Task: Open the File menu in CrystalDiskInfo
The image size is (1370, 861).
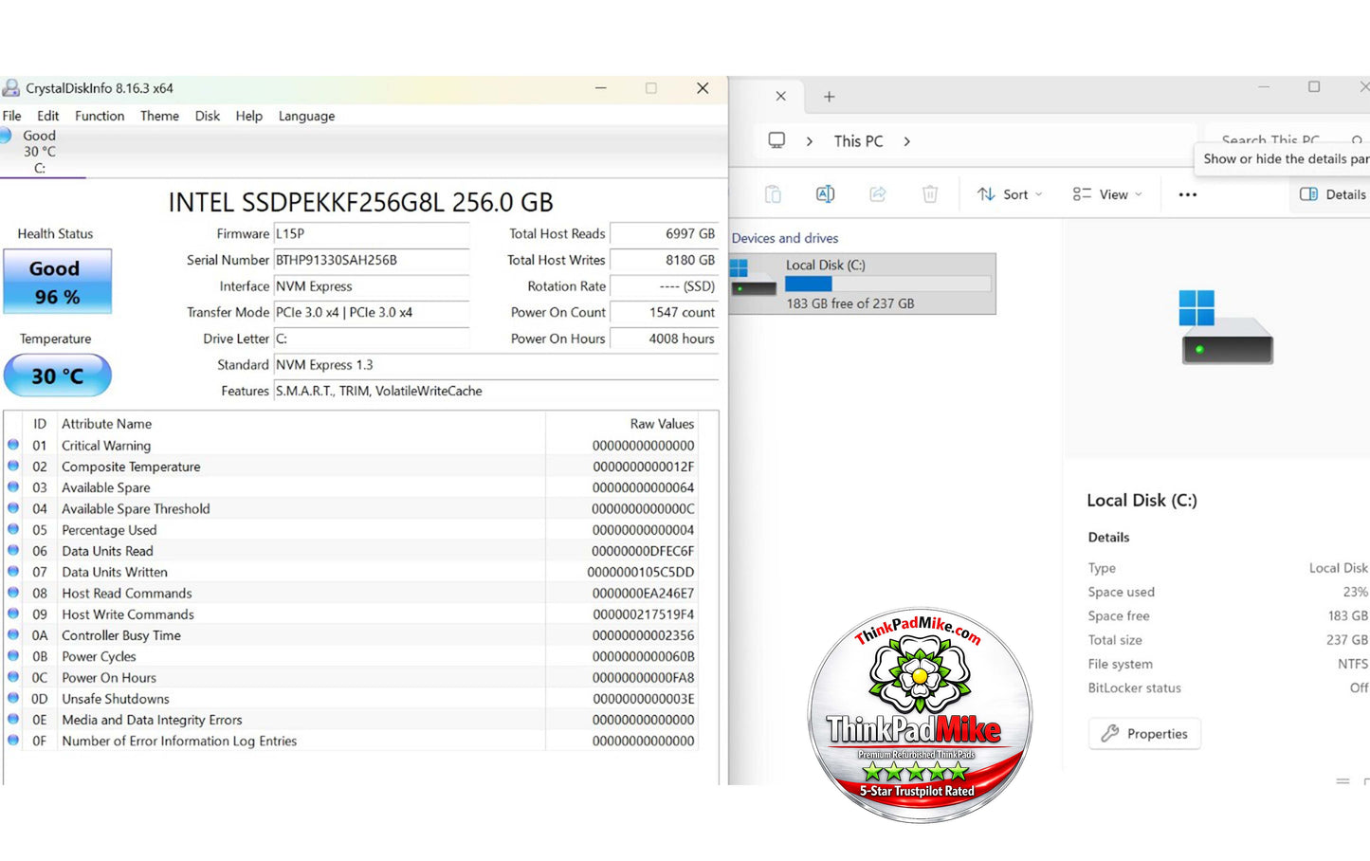Action: [12, 116]
